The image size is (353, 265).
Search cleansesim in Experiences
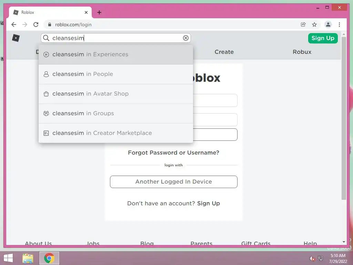[x=116, y=55]
